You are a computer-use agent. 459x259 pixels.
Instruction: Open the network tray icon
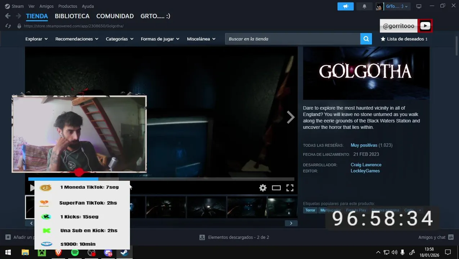click(x=386, y=253)
